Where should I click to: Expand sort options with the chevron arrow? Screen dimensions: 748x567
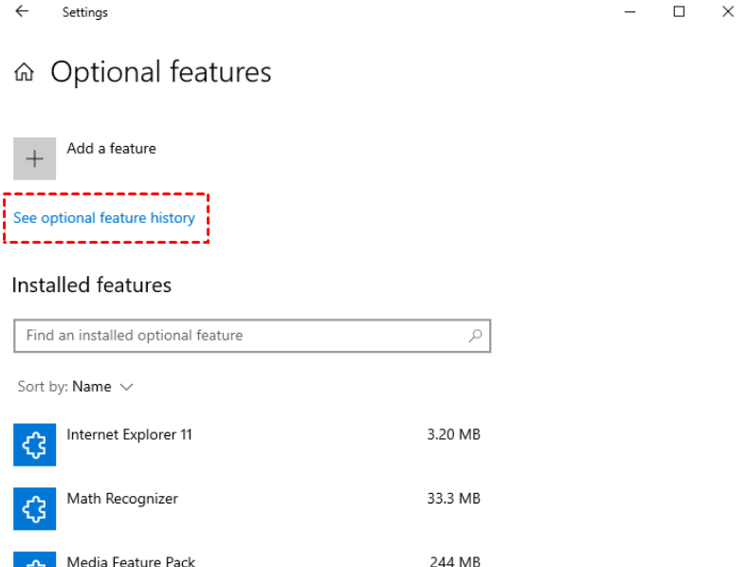pos(127,387)
